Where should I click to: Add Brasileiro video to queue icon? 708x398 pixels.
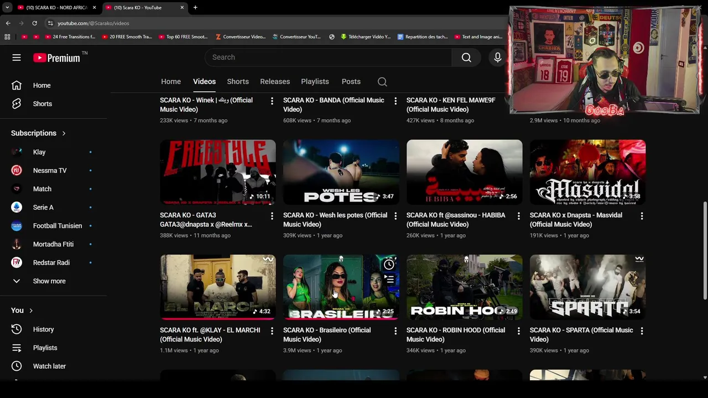pyautogui.click(x=389, y=280)
